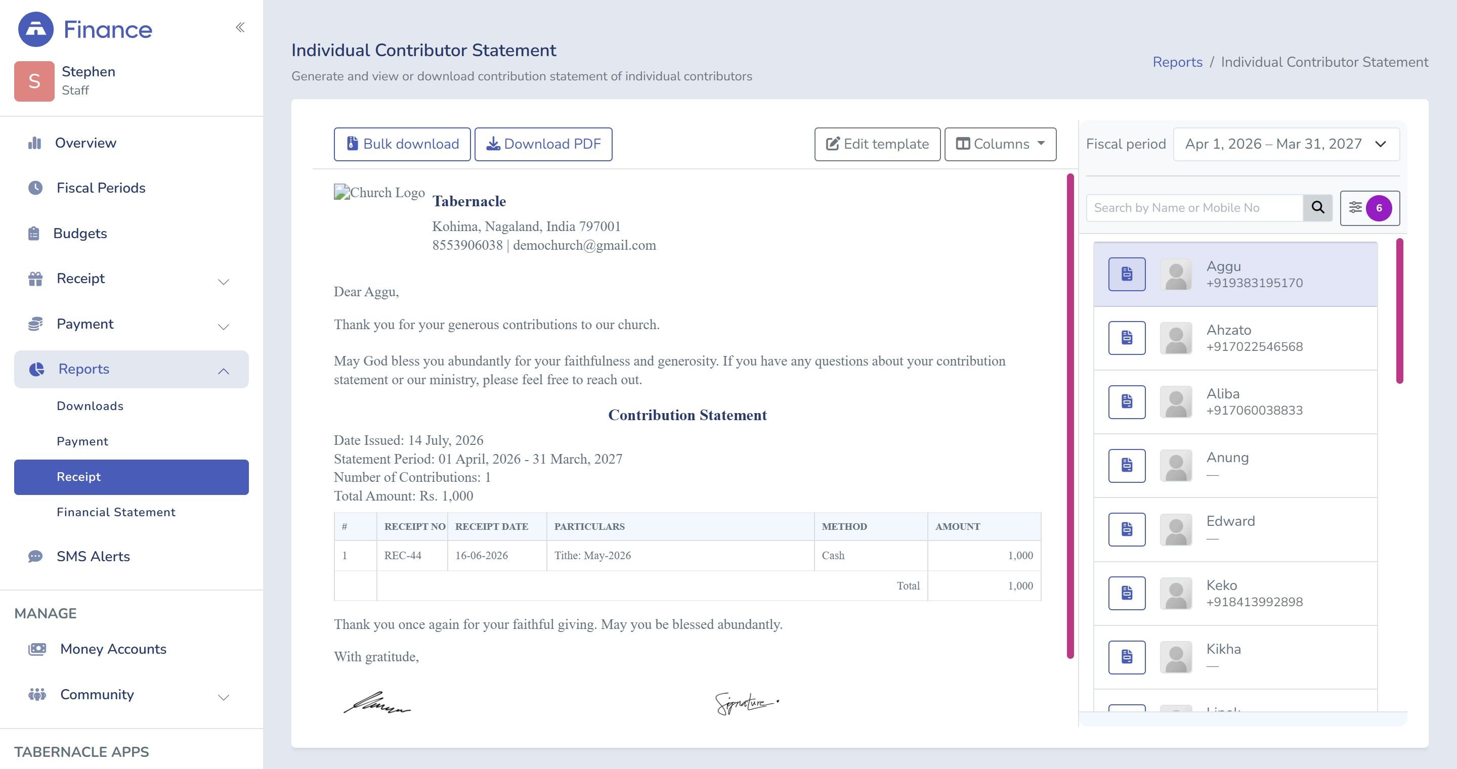Click the Tithe: May-2026 particulars cell

680,555
